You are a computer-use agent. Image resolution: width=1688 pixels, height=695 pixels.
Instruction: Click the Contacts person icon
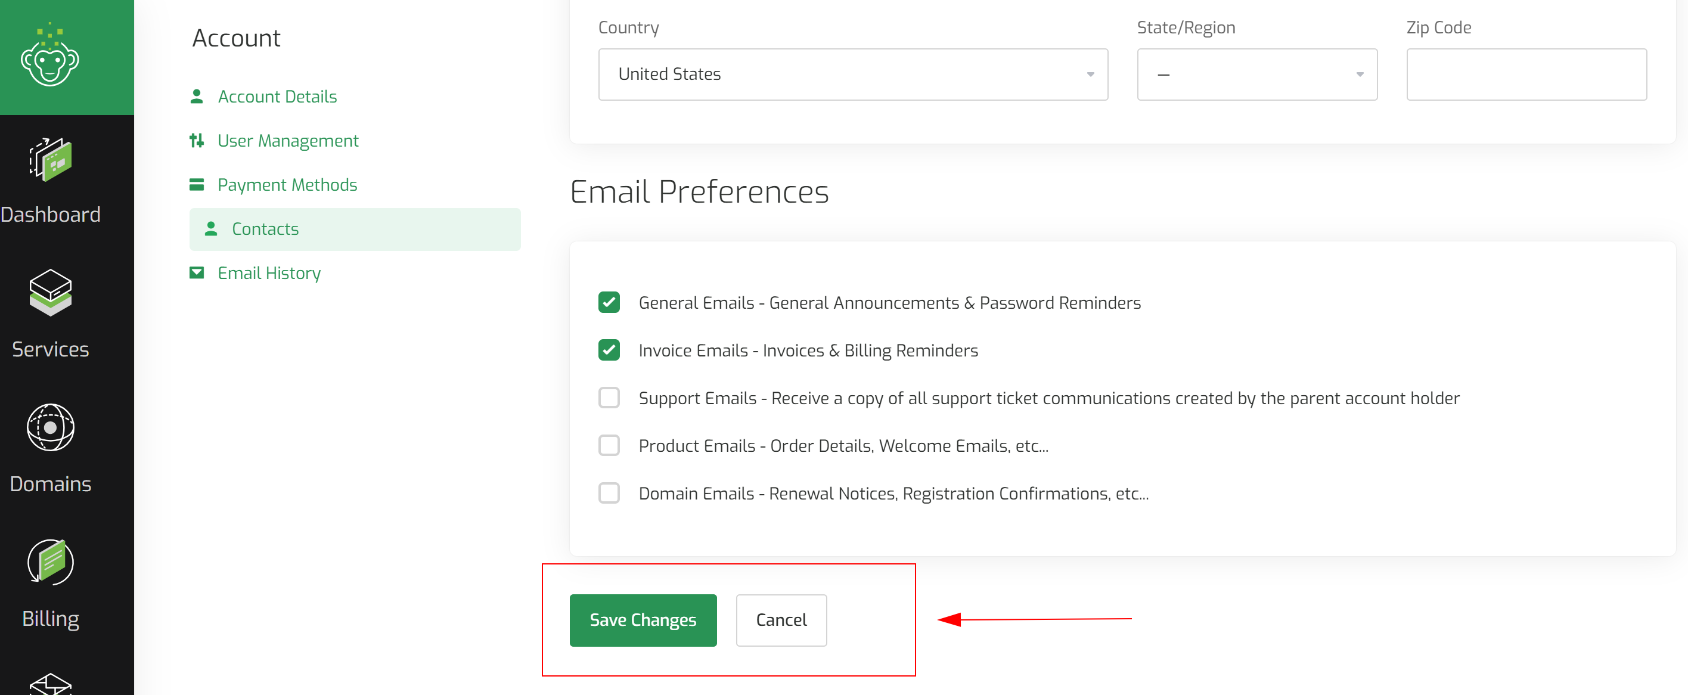click(x=211, y=229)
